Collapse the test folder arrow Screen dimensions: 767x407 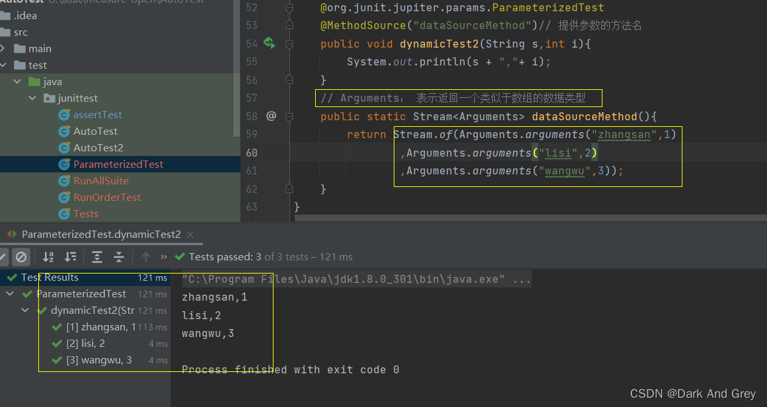tap(3, 65)
